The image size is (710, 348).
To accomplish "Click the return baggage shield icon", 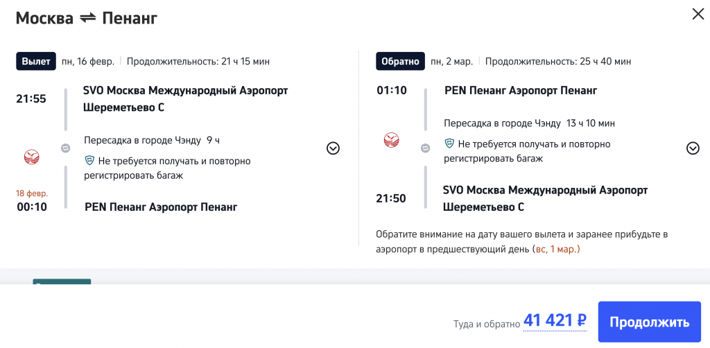I will pos(449,144).
